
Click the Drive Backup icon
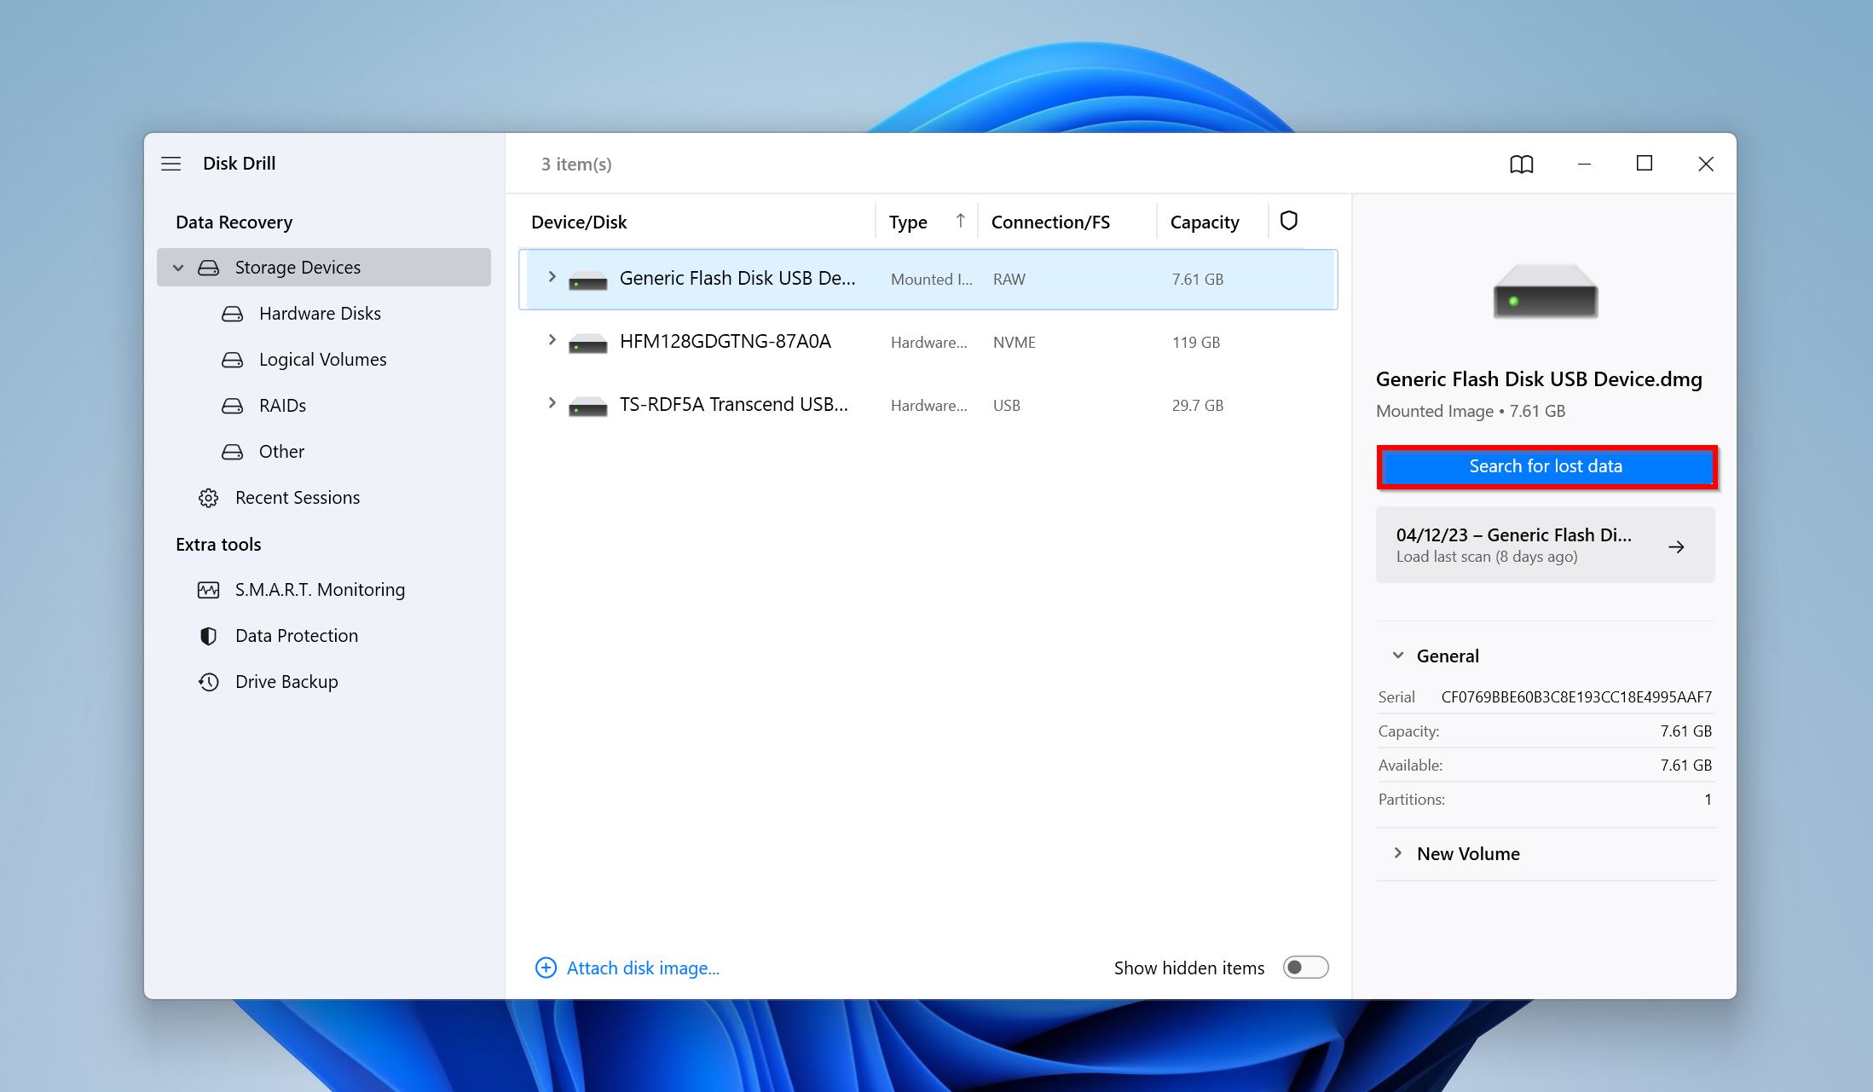coord(206,681)
